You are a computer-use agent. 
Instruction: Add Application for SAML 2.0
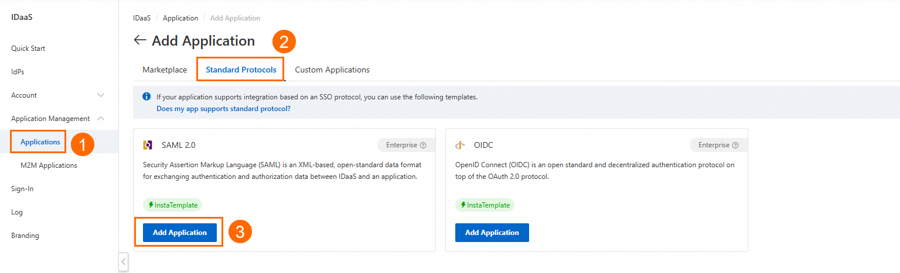click(x=180, y=233)
